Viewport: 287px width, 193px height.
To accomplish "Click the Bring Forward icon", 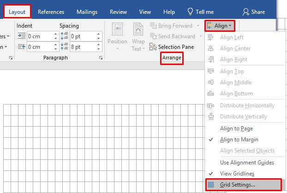I will point(153,26).
